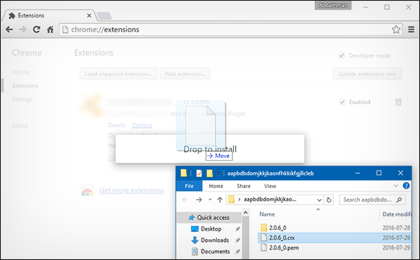The width and height of the screenshot is (420, 260).
Task: Open the Share ribbon tab in Explorer
Action: point(244,186)
